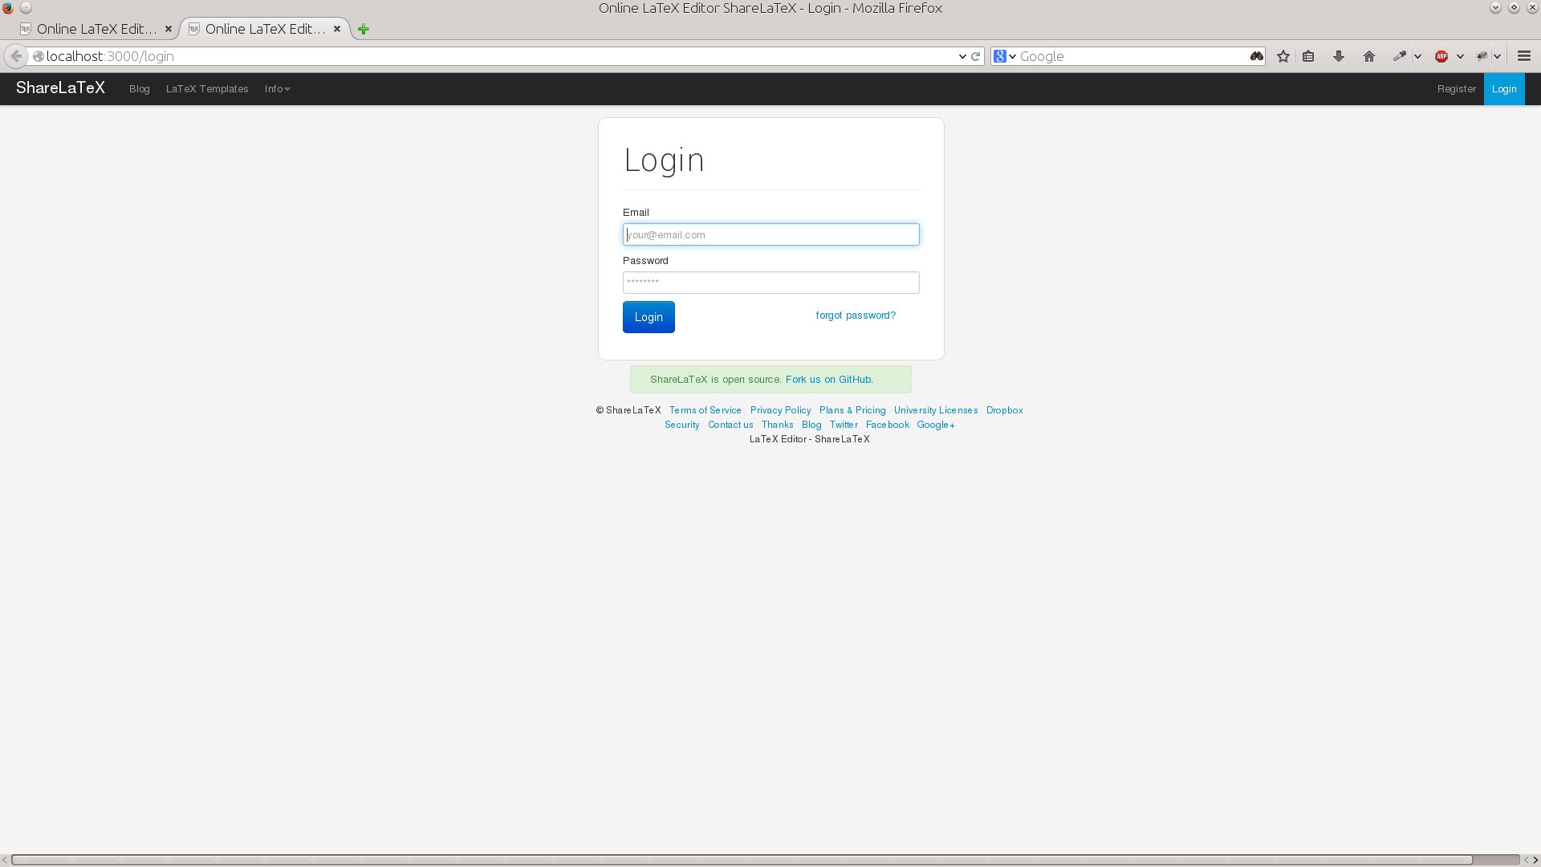Open Dropbox footer link
1541x867 pixels.
tap(1005, 410)
